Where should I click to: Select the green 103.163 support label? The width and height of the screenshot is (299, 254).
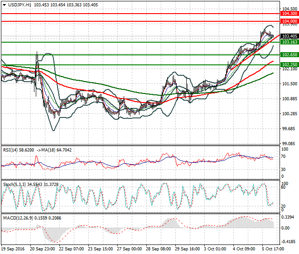289,42
